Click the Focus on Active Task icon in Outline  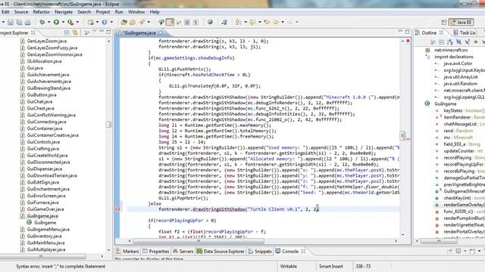433,42
